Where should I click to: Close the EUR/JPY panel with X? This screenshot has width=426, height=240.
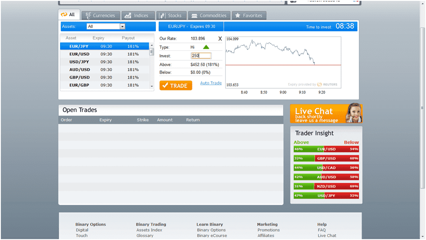point(220,39)
